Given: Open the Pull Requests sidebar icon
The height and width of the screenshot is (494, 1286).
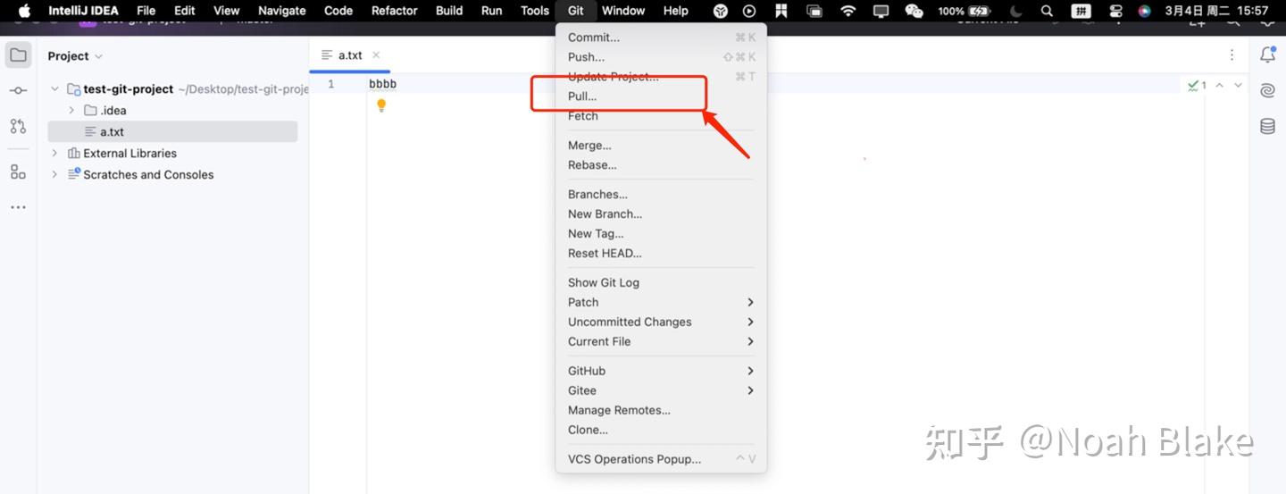Looking at the screenshot, I should [x=18, y=126].
